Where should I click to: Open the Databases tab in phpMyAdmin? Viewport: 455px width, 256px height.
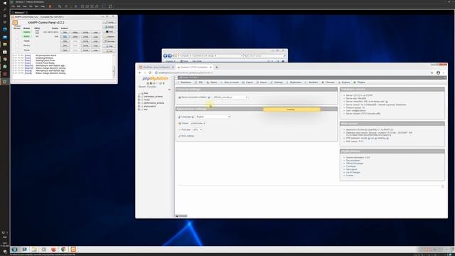185,82
